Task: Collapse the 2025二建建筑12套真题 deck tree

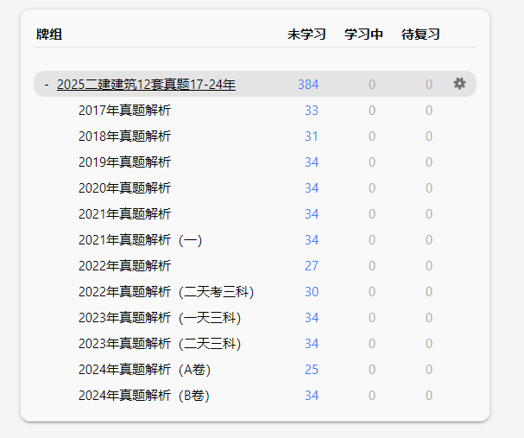Action: coord(46,85)
